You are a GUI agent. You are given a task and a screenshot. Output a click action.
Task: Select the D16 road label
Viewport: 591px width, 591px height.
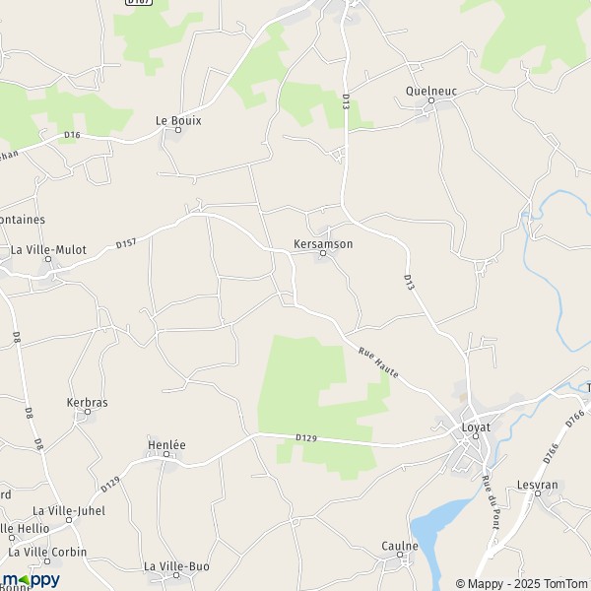(x=72, y=135)
